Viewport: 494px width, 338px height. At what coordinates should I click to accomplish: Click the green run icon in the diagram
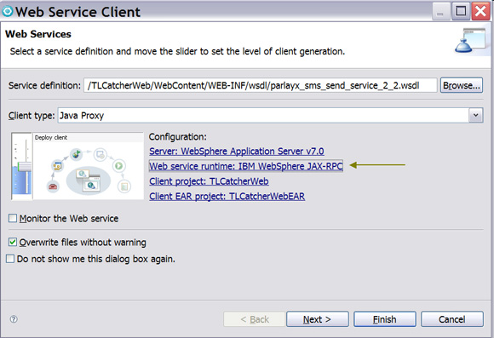click(118, 165)
